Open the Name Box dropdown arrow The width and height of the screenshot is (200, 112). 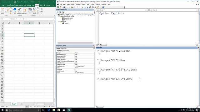point(10,19)
